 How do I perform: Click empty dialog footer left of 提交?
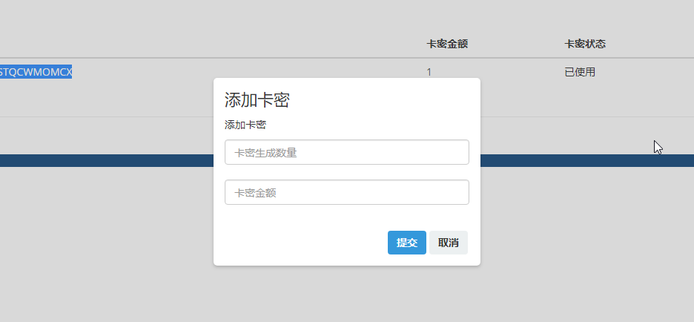(297, 243)
